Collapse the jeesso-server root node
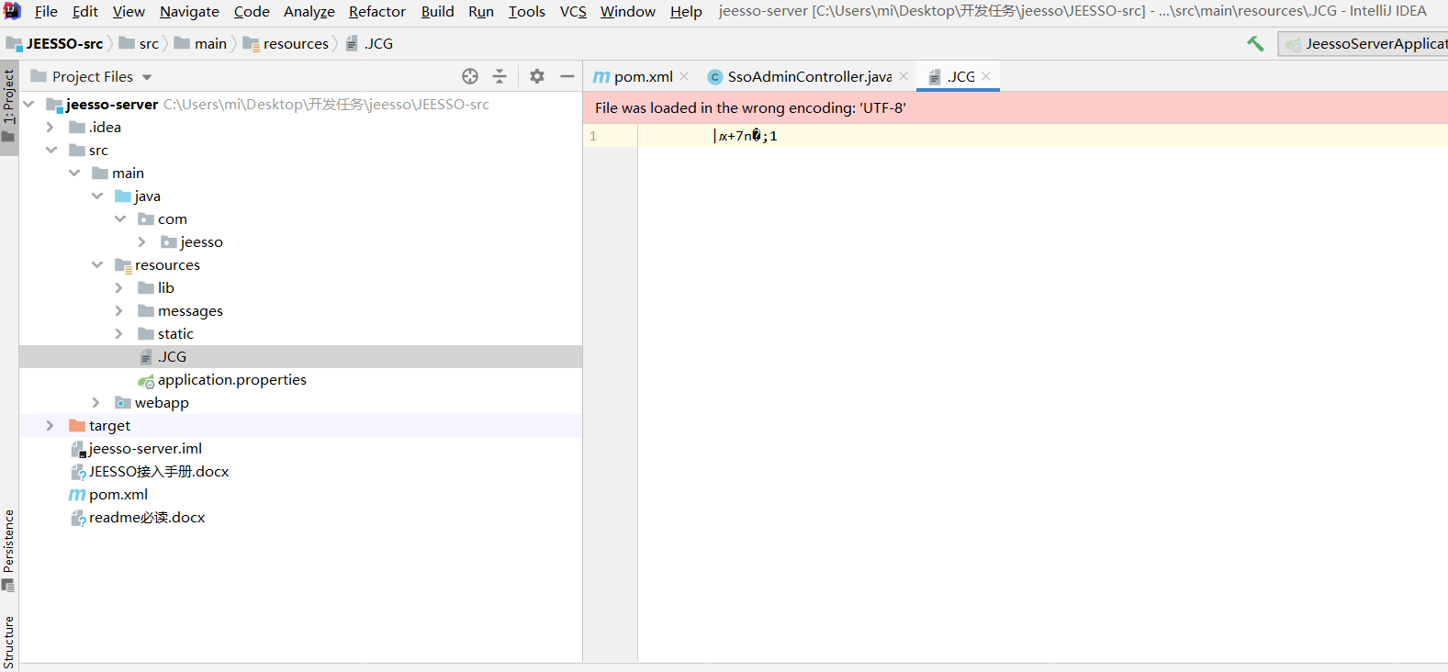 click(x=29, y=105)
